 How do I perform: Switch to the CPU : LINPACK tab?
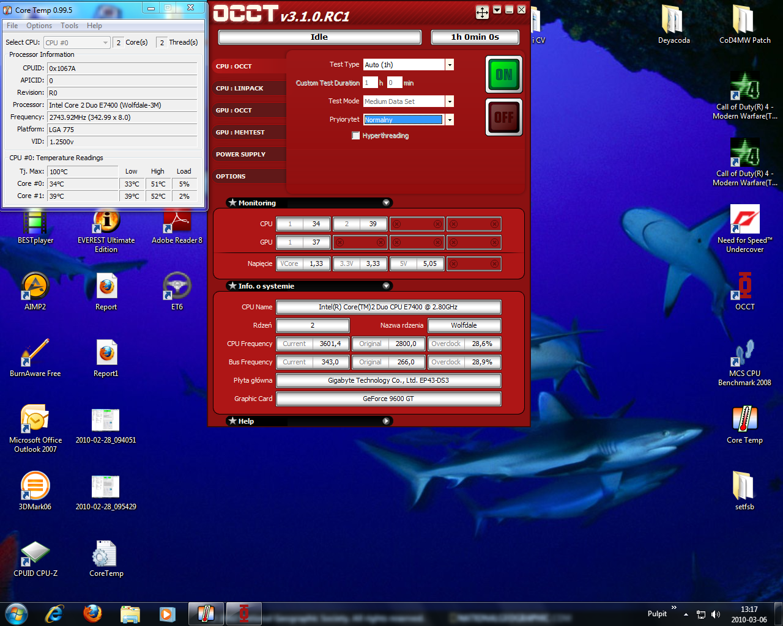(240, 89)
